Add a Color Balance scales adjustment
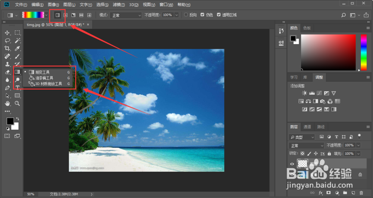This screenshot has height=198, width=373. 308,101
